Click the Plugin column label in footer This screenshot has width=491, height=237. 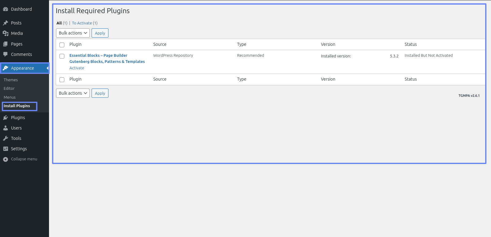click(x=75, y=79)
